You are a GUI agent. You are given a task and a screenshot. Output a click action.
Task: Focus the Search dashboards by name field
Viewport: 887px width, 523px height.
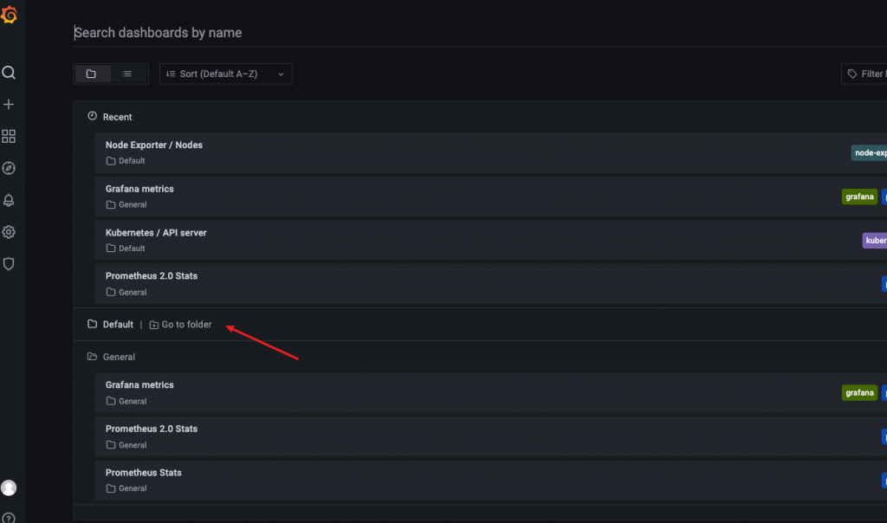[480, 33]
